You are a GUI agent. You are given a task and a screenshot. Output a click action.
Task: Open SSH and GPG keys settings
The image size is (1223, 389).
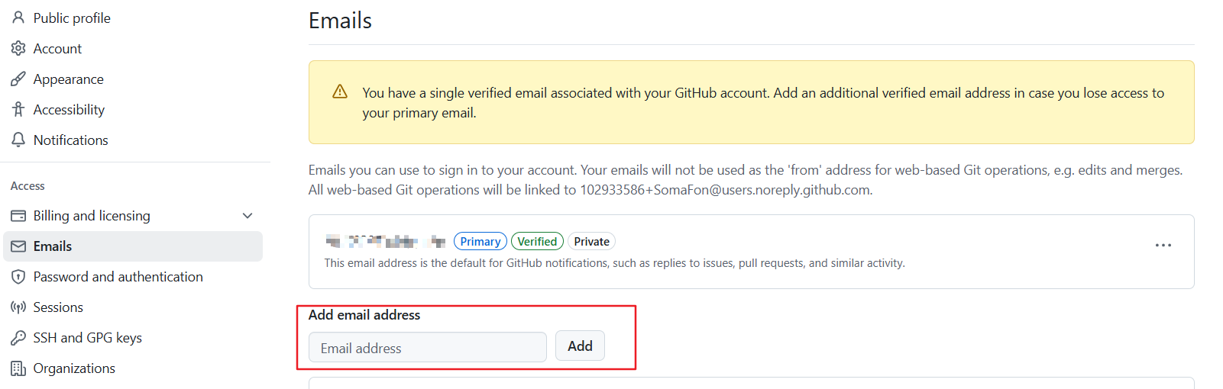click(x=87, y=338)
